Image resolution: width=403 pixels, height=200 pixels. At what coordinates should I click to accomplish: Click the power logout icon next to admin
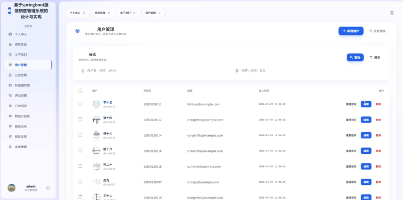coord(48,188)
